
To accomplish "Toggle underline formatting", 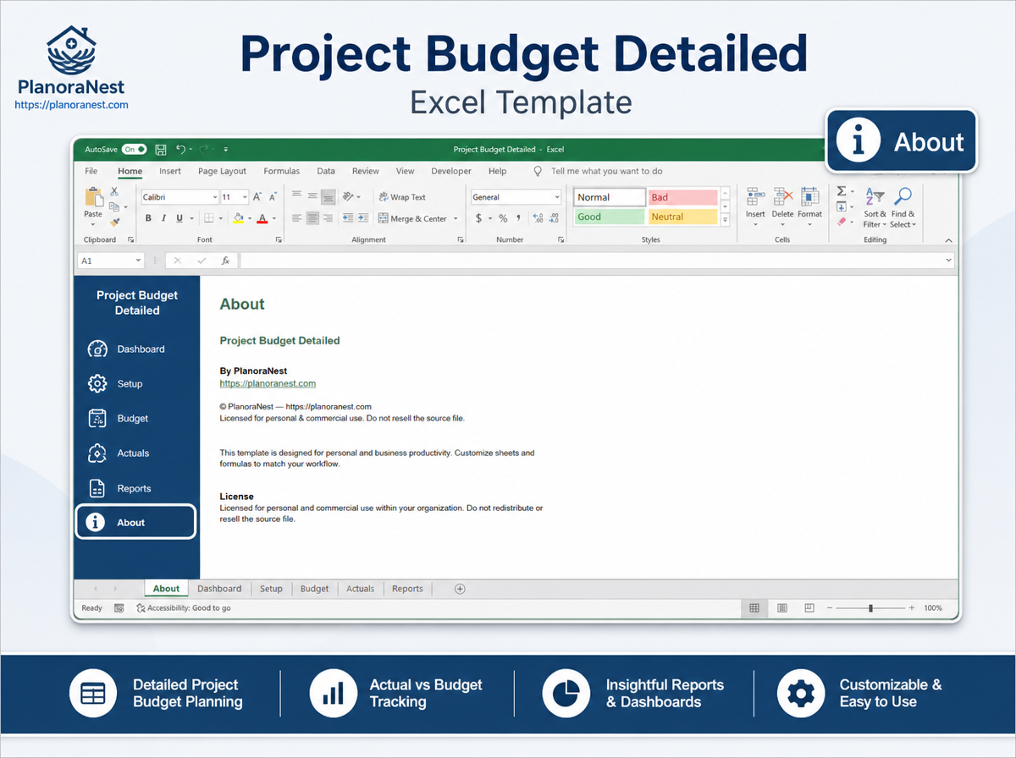I will [179, 218].
